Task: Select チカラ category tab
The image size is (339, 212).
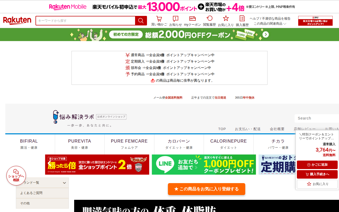Action: point(278,144)
